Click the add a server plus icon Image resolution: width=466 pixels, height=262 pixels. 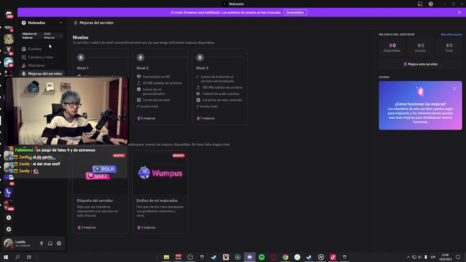pos(9,218)
